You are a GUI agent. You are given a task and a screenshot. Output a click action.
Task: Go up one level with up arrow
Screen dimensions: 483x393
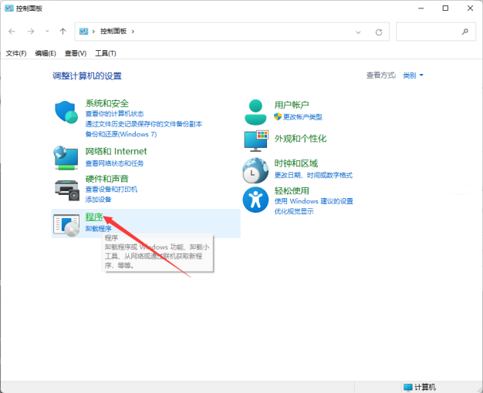coord(63,32)
